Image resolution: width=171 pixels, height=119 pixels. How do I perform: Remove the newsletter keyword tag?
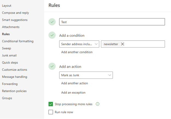tap(123, 44)
